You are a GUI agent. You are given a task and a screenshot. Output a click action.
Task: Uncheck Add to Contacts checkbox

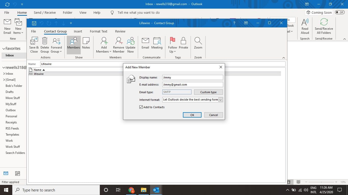[141, 107]
